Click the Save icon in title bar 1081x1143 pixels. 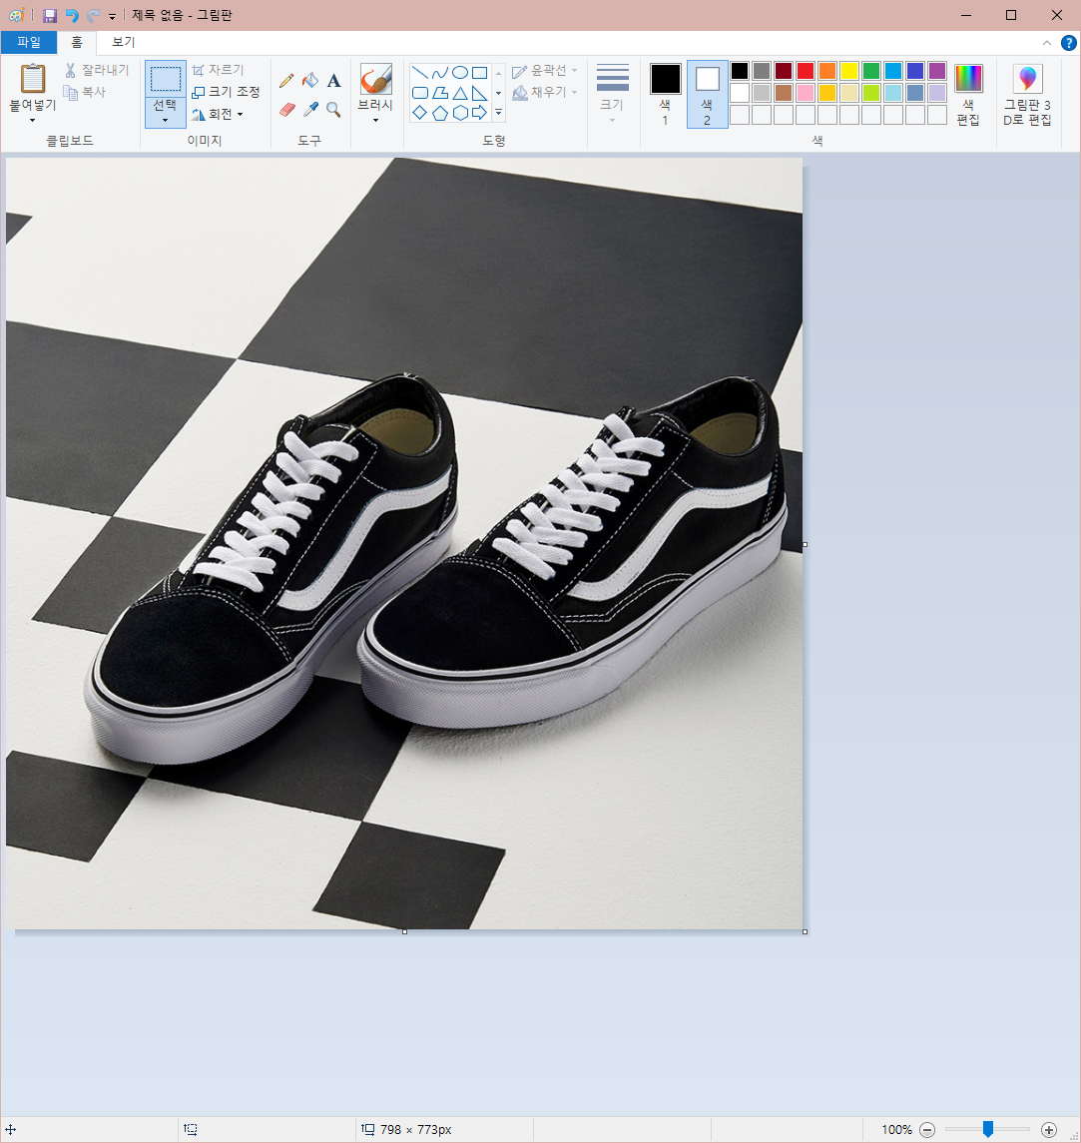[x=50, y=15]
